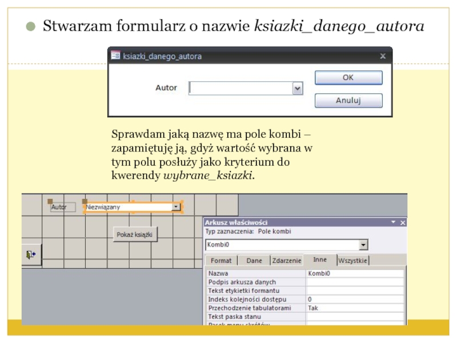Open the Niezwiązany combo box arrow
Screen dimensions: 457x343
point(176,208)
